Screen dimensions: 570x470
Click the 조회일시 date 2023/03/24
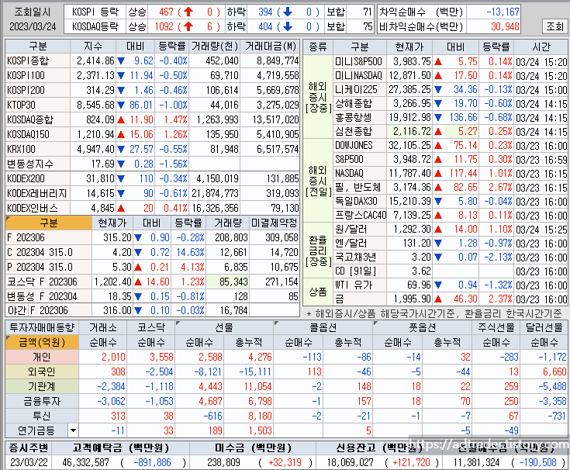33,26
